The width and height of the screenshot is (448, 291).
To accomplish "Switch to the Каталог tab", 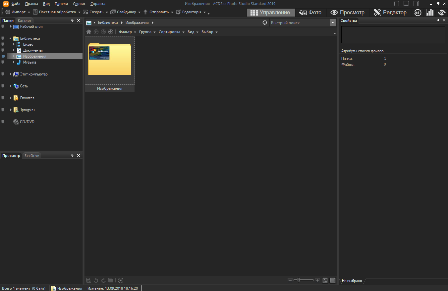I will tap(25, 21).
